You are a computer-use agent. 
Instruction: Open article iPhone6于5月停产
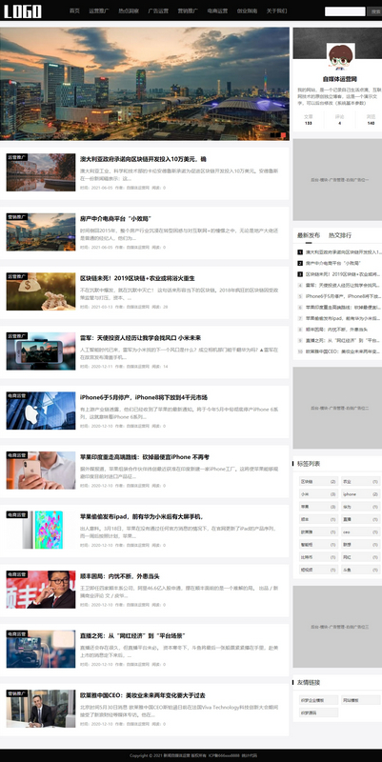click(144, 397)
